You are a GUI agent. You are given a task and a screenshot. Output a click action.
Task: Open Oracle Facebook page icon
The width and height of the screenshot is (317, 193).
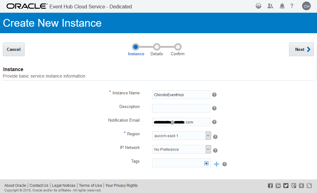point(270,186)
